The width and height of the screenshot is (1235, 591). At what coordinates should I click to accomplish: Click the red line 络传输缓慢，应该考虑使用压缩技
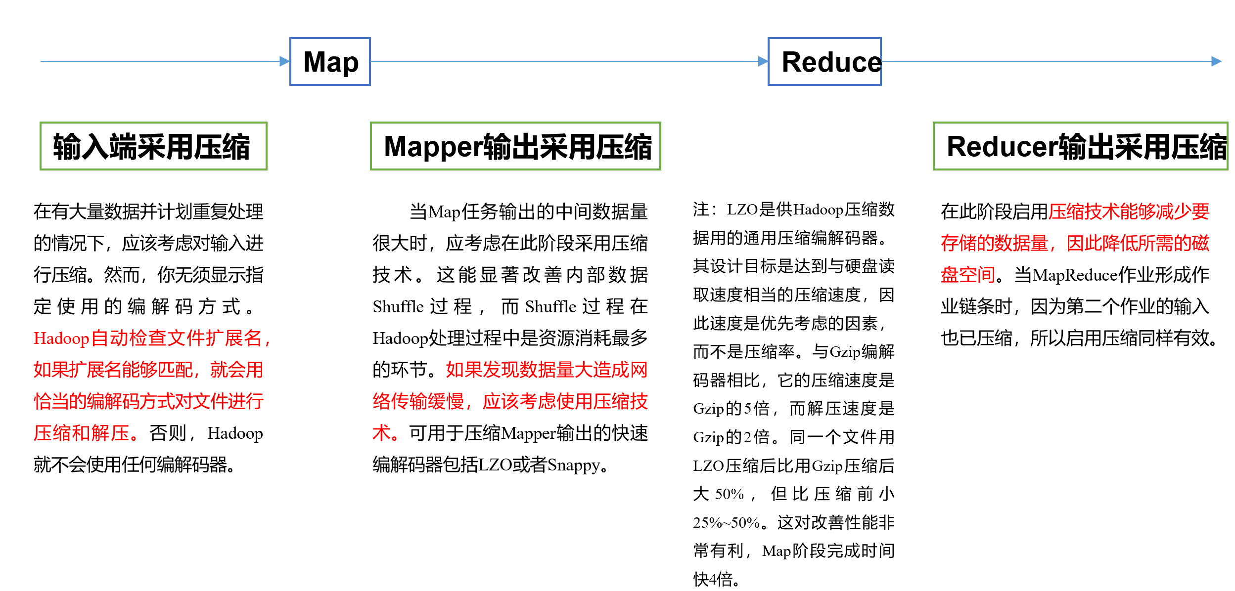510,401
